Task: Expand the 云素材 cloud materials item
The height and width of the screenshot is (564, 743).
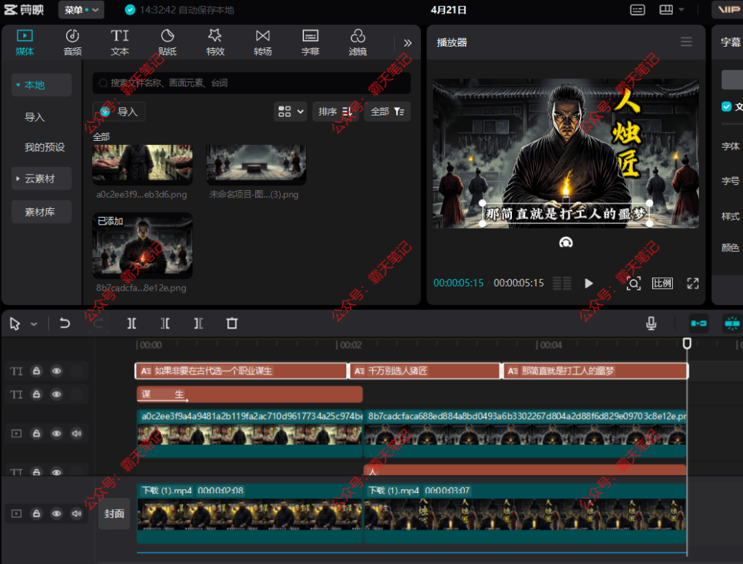Action: (x=42, y=179)
